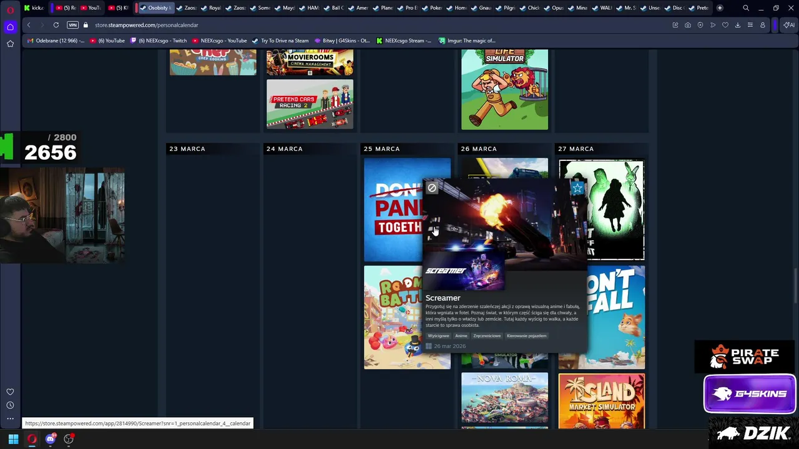Switch to the Poker tab
Image resolution: width=799 pixels, height=449 pixels.
point(432,8)
